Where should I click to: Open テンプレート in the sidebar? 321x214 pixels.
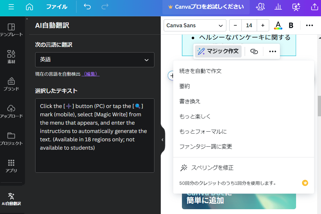(11, 30)
